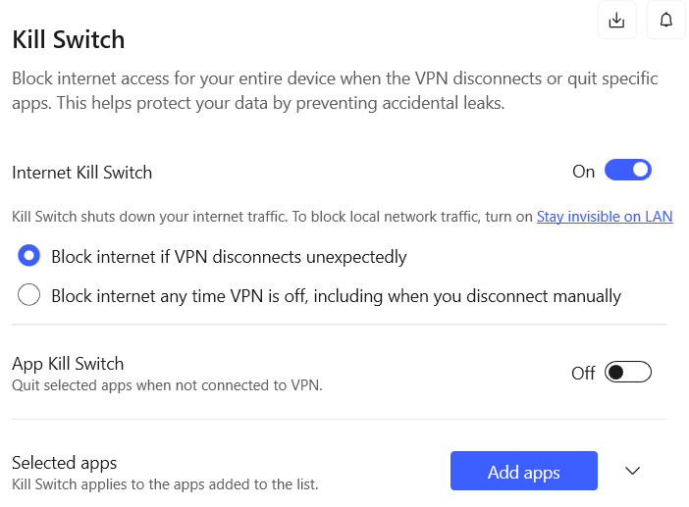Turn off the Internet Kill Switch toggle
The image size is (689, 507).
pyautogui.click(x=628, y=171)
